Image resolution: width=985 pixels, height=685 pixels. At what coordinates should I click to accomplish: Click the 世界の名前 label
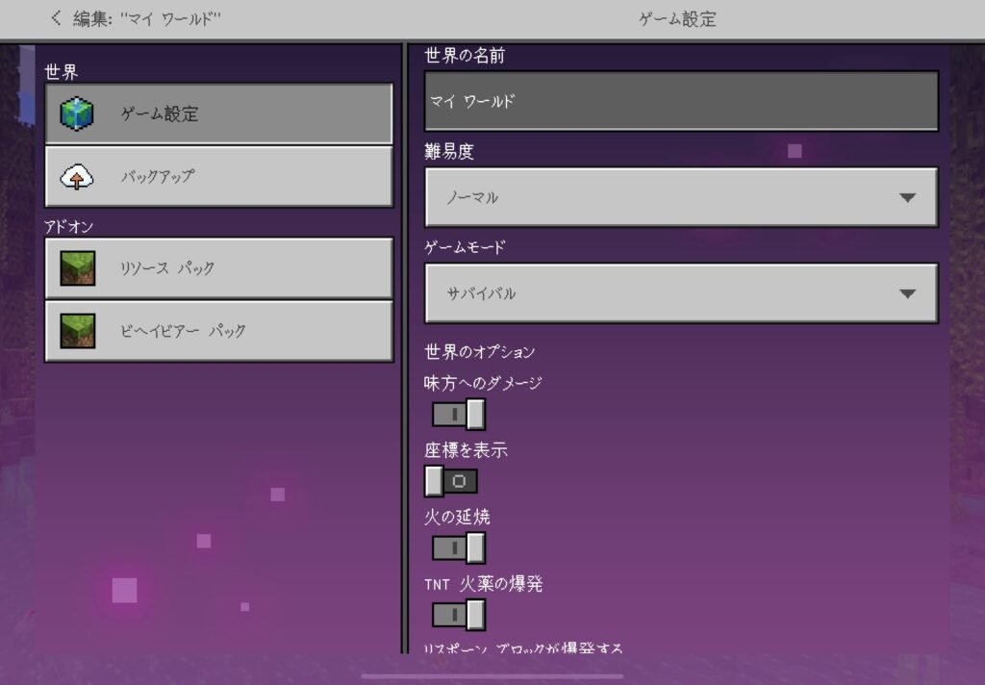pos(465,56)
